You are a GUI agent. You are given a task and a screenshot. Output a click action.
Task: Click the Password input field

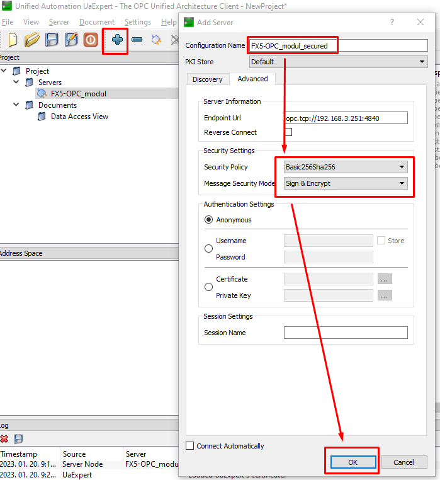pos(329,257)
